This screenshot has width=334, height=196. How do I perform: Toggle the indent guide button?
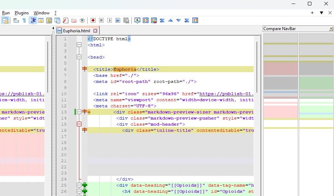pos(33,20)
